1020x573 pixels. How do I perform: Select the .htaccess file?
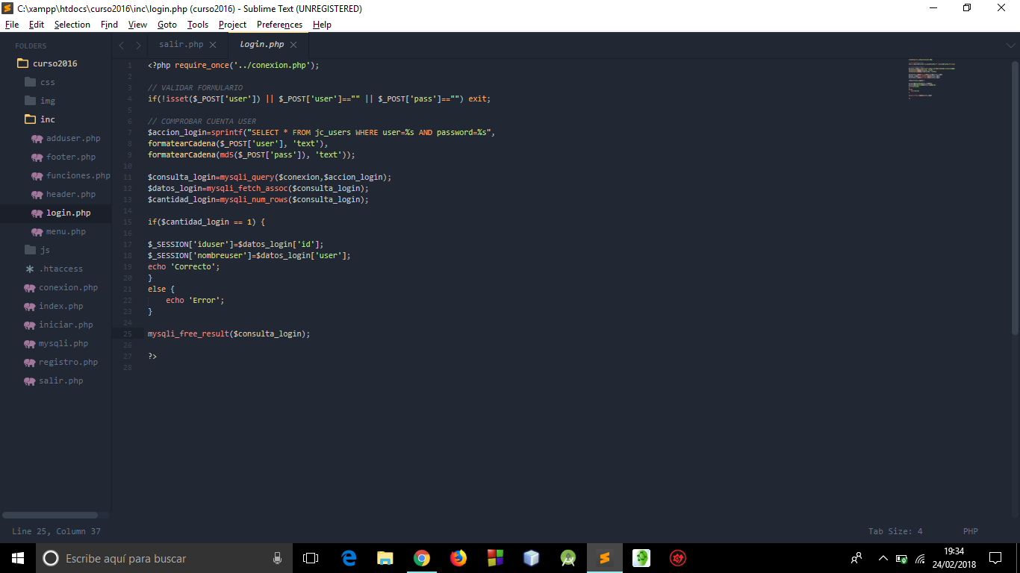(x=60, y=269)
